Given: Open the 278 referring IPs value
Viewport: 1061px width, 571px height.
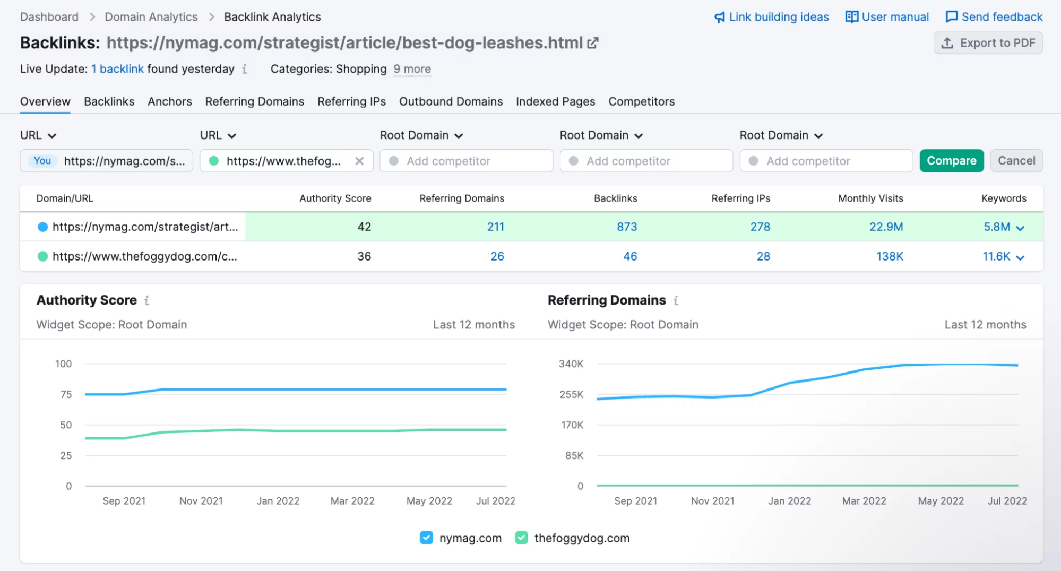Looking at the screenshot, I should [x=760, y=227].
